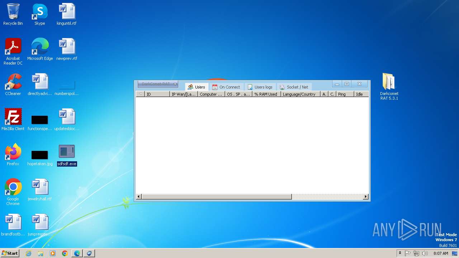The image size is (459, 258).
Task: Sort by % RAM Used column
Action: pyautogui.click(x=266, y=94)
